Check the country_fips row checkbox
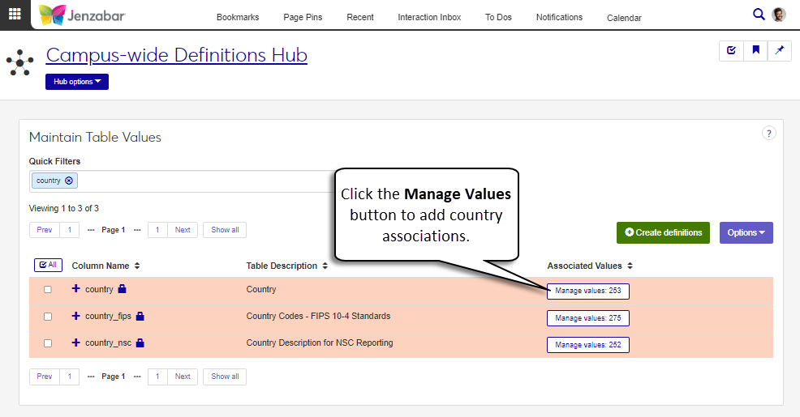Screen dimensions: 800x417 (x=48, y=316)
